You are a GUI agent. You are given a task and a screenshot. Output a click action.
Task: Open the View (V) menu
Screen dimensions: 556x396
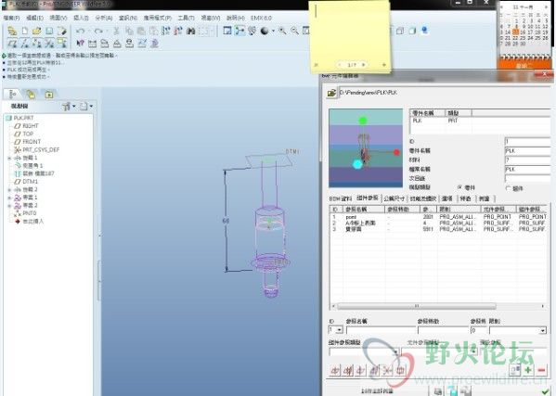pos(58,18)
